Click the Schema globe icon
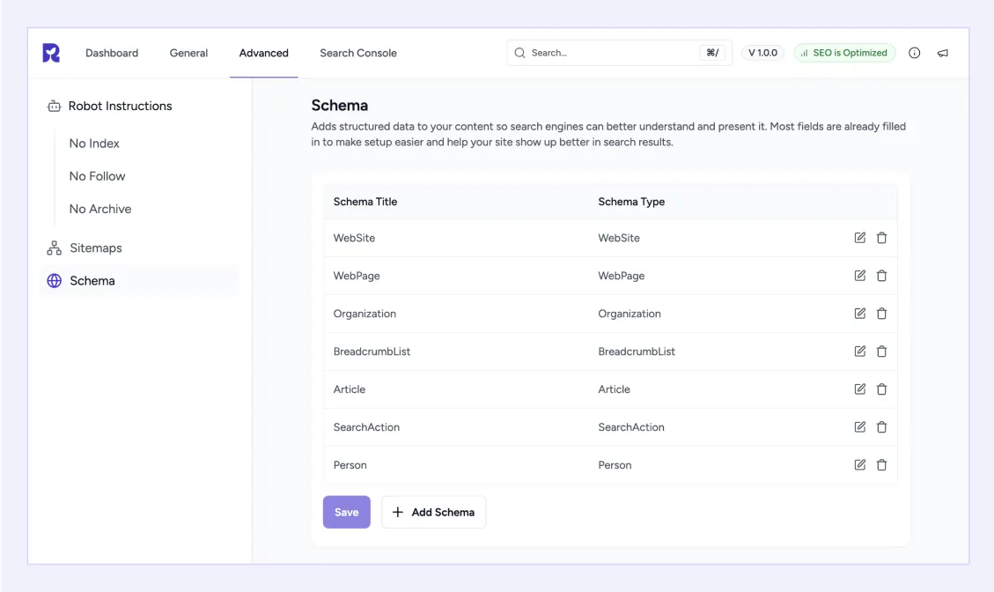This screenshot has height=592, width=994. 54,280
